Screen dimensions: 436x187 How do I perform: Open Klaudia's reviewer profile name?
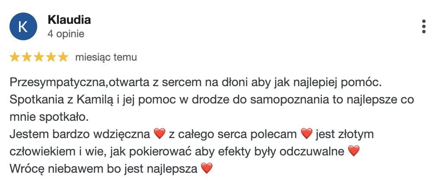tap(69, 20)
